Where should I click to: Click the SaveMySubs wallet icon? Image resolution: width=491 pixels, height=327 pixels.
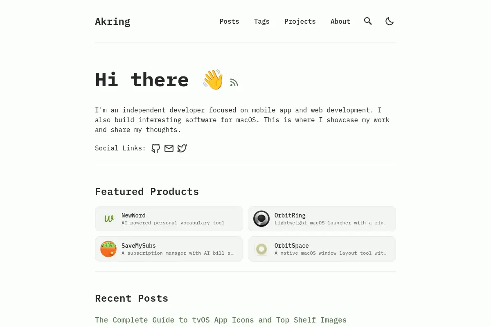(108, 249)
